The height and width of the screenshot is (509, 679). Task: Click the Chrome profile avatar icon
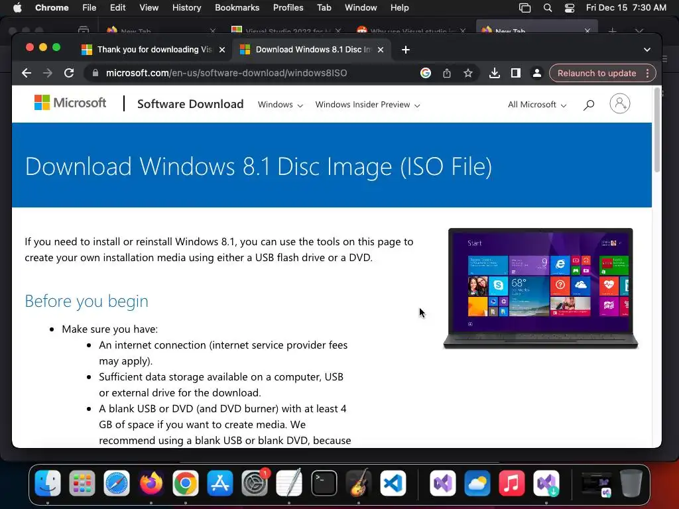537,73
